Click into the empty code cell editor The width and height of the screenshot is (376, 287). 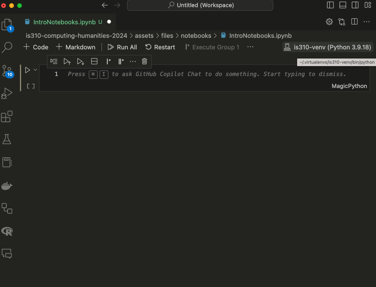[207, 74]
